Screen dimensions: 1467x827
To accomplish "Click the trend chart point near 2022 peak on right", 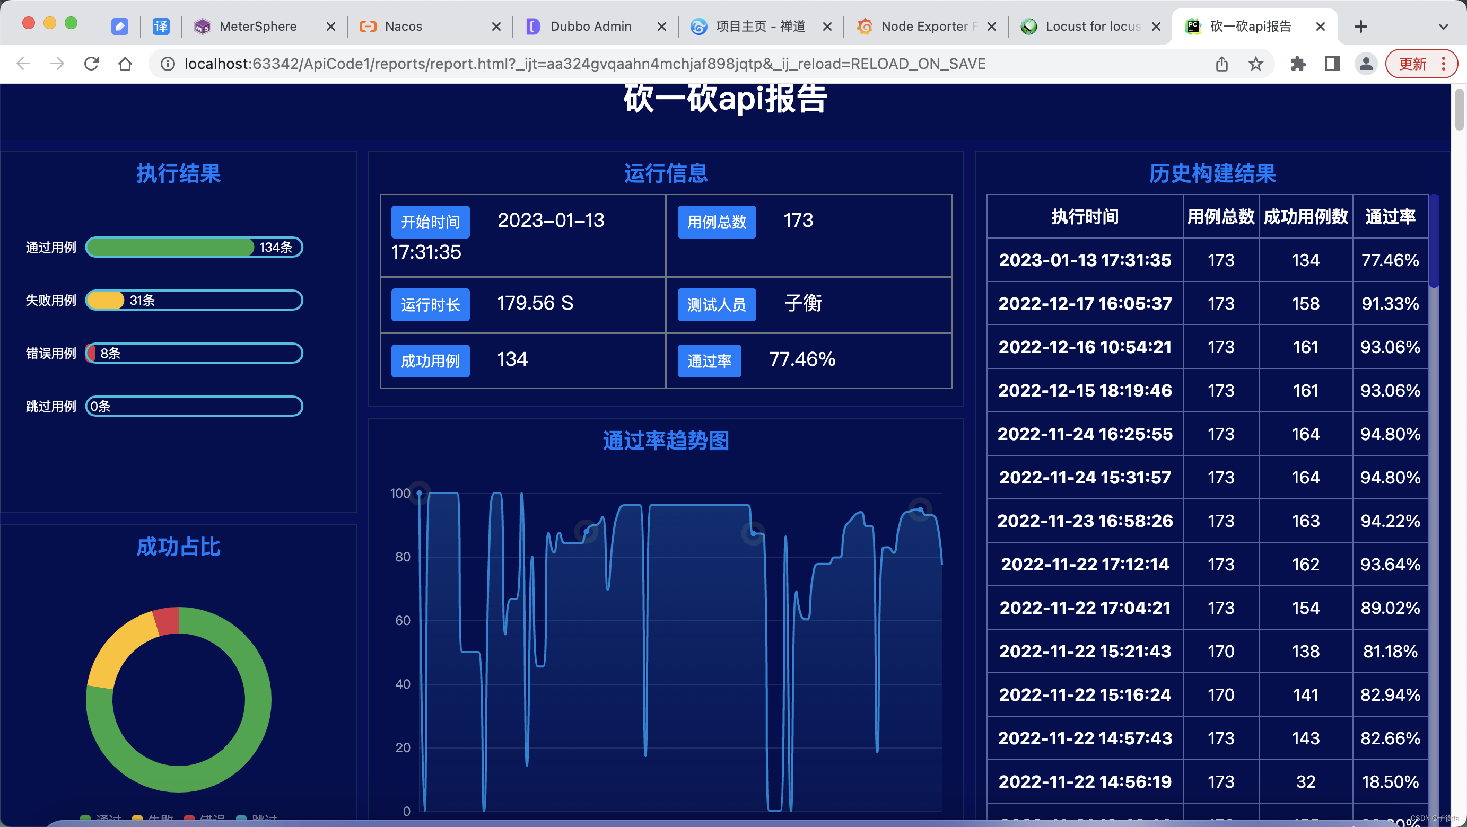I will tap(920, 509).
